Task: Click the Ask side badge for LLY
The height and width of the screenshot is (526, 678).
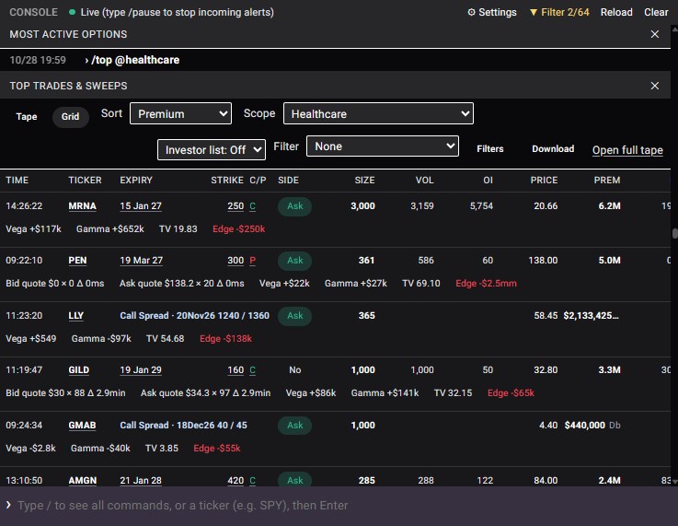Action: pos(295,316)
